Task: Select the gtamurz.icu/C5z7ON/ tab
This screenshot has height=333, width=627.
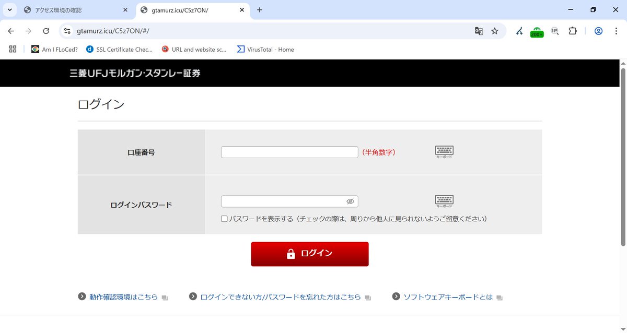Action: click(x=193, y=10)
